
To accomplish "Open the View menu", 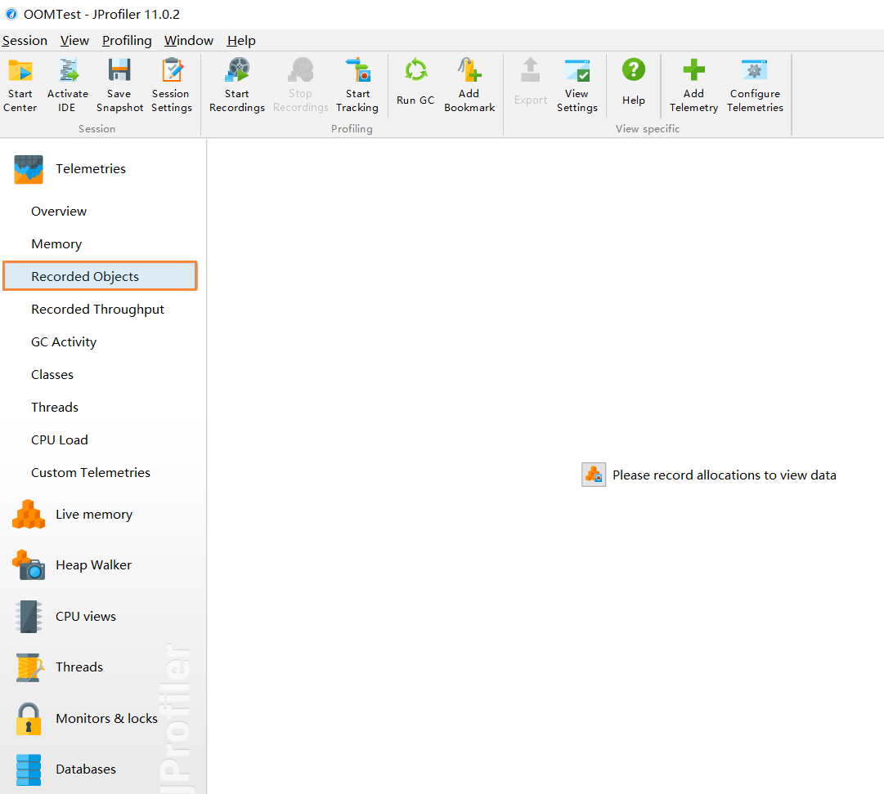I will pyautogui.click(x=74, y=41).
